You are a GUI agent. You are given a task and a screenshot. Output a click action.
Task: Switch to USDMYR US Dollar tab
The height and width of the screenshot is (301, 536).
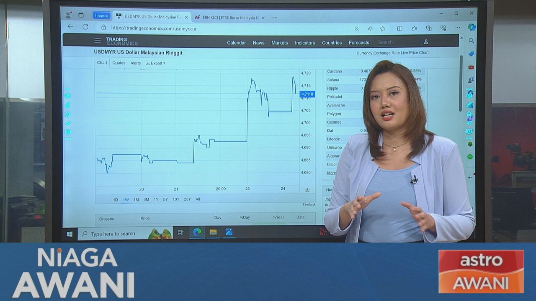tap(153, 17)
